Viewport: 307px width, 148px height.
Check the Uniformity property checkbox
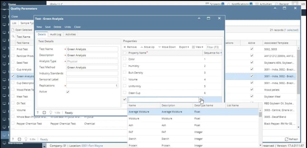124,86
